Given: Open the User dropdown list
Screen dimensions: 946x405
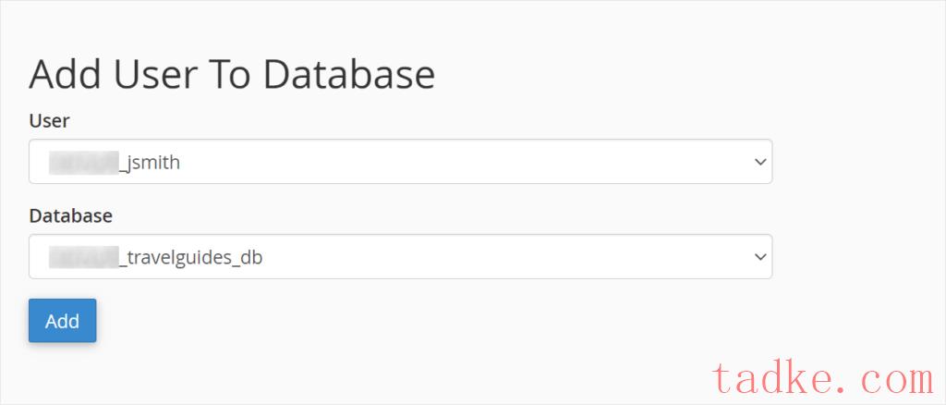Looking at the screenshot, I should pyautogui.click(x=401, y=162).
